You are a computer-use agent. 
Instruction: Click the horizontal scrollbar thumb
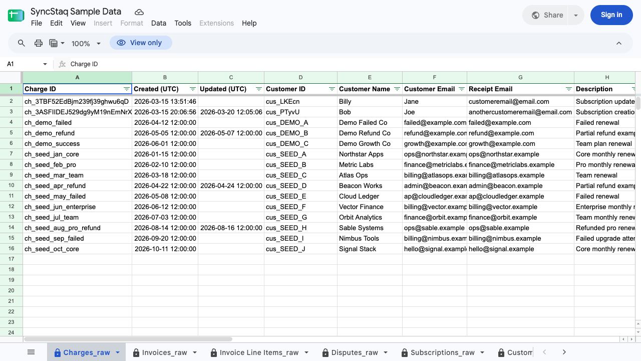128,339
